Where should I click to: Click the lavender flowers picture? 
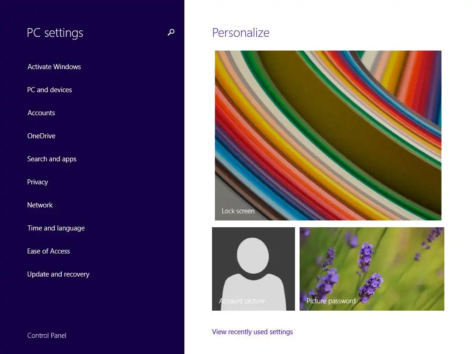(x=372, y=269)
